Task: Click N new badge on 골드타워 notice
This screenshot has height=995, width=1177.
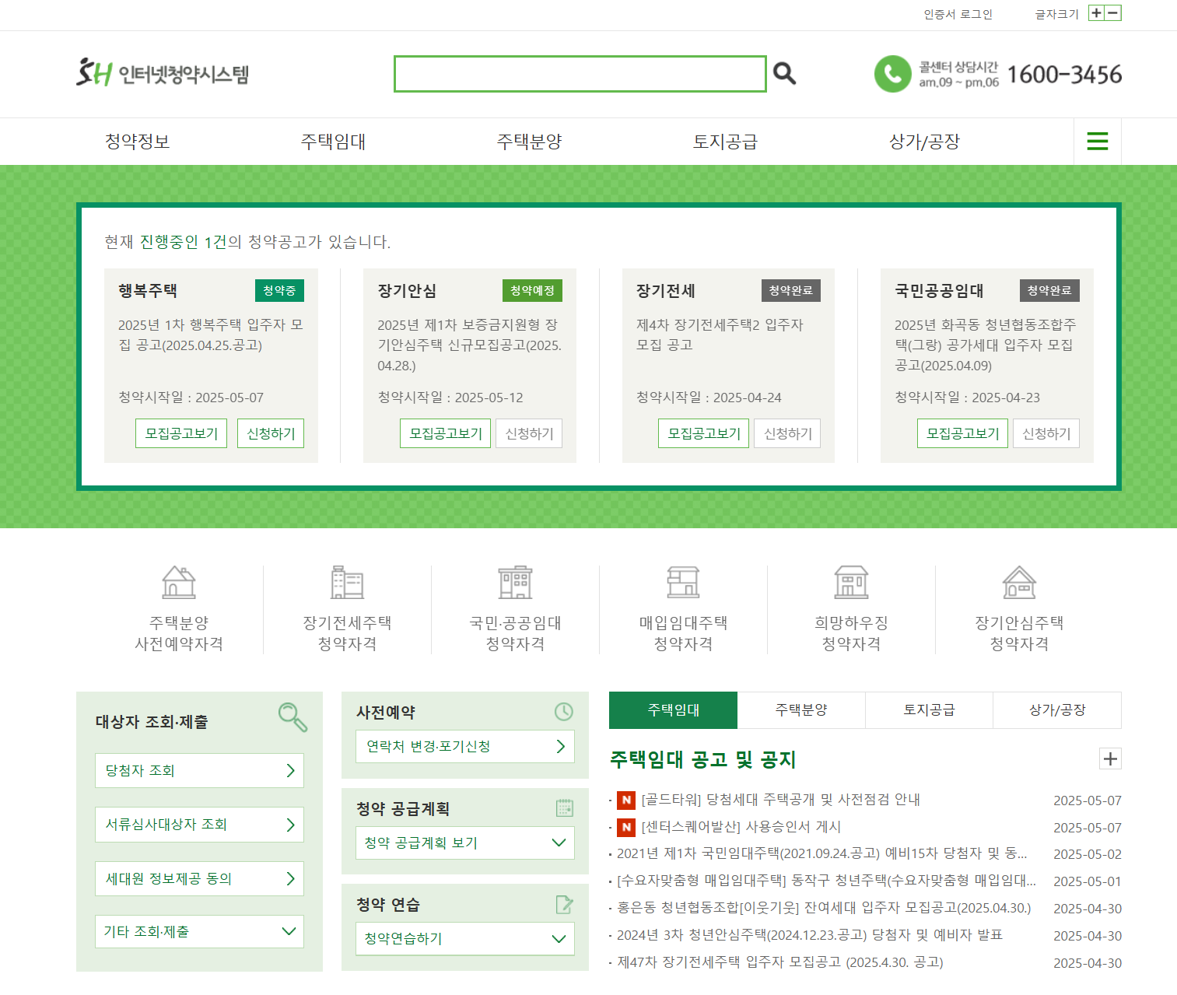Action: [x=626, y=800]
